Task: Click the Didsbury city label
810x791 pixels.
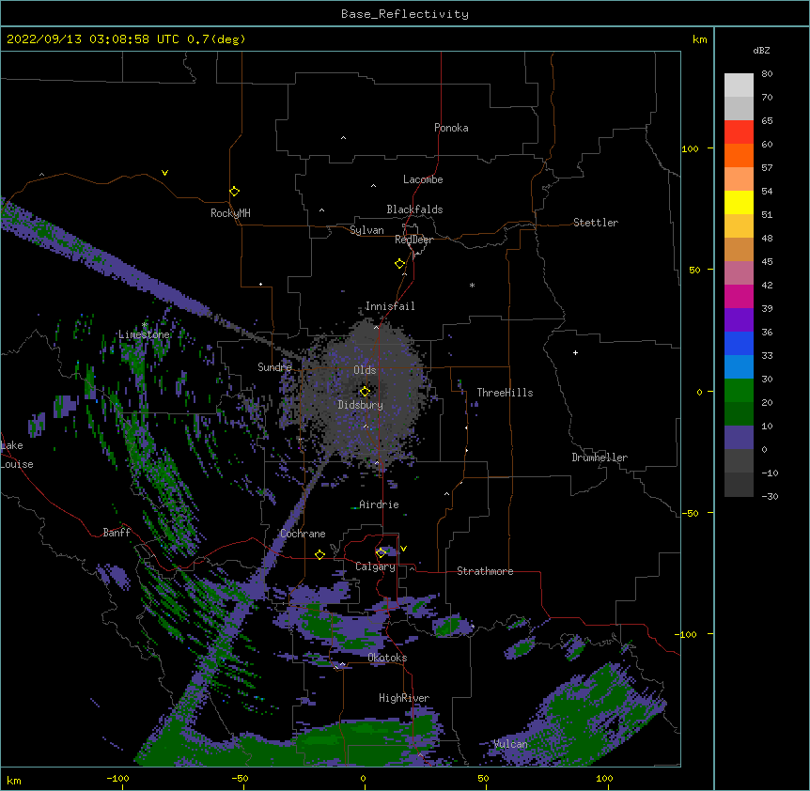Action: click(361, 405)
